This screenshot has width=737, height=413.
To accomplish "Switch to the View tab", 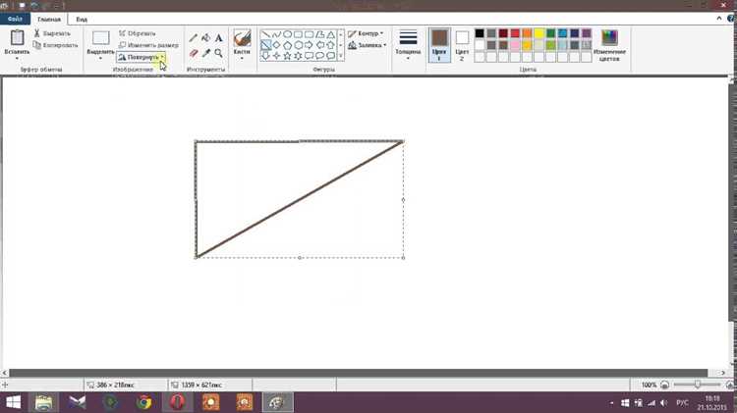I will (x=82, y=20).
